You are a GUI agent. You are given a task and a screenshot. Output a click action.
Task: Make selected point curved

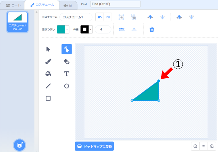coord(122,29)
